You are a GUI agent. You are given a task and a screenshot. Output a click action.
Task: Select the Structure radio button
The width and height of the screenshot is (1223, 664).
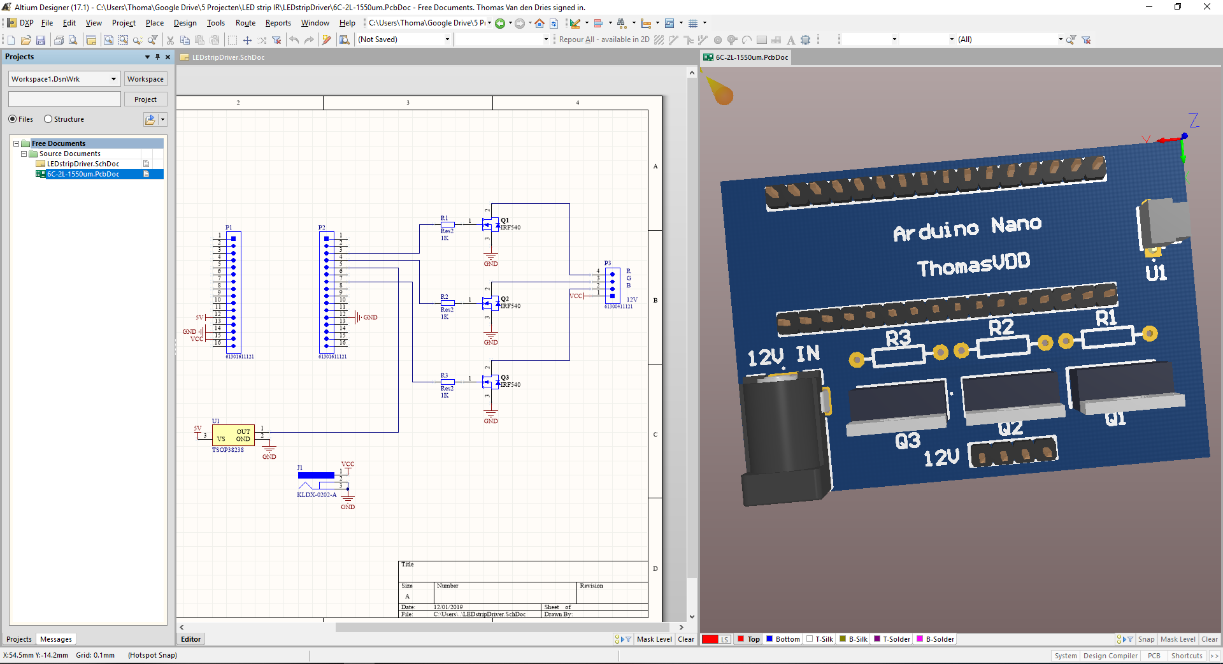pyautogui.click(x=48, y=119)
